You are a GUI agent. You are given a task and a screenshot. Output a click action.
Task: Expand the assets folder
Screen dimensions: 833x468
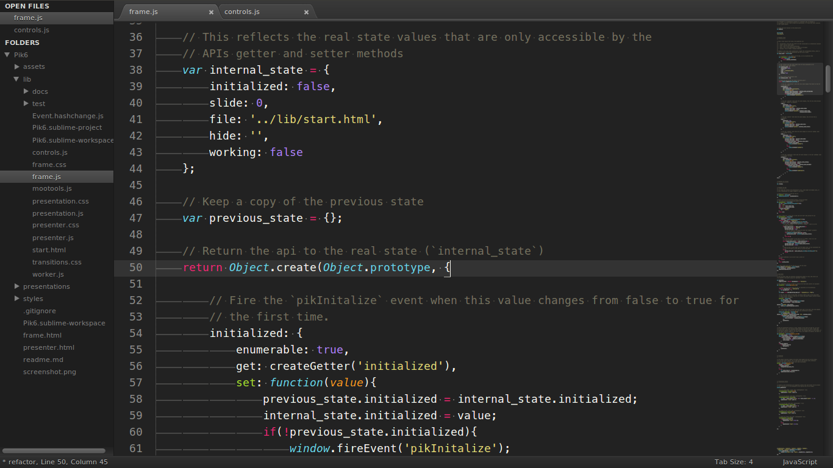tap(17, 67)
